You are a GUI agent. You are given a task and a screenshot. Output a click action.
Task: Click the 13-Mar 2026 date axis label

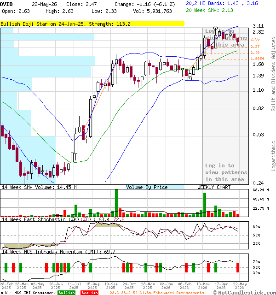click(x=202, y=286)
